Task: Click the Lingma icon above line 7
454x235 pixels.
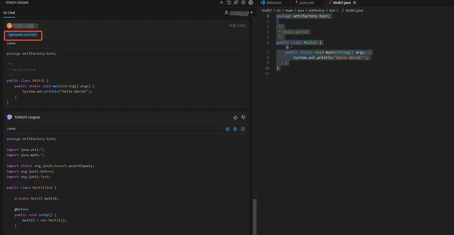Action: [x=287, y=47]
